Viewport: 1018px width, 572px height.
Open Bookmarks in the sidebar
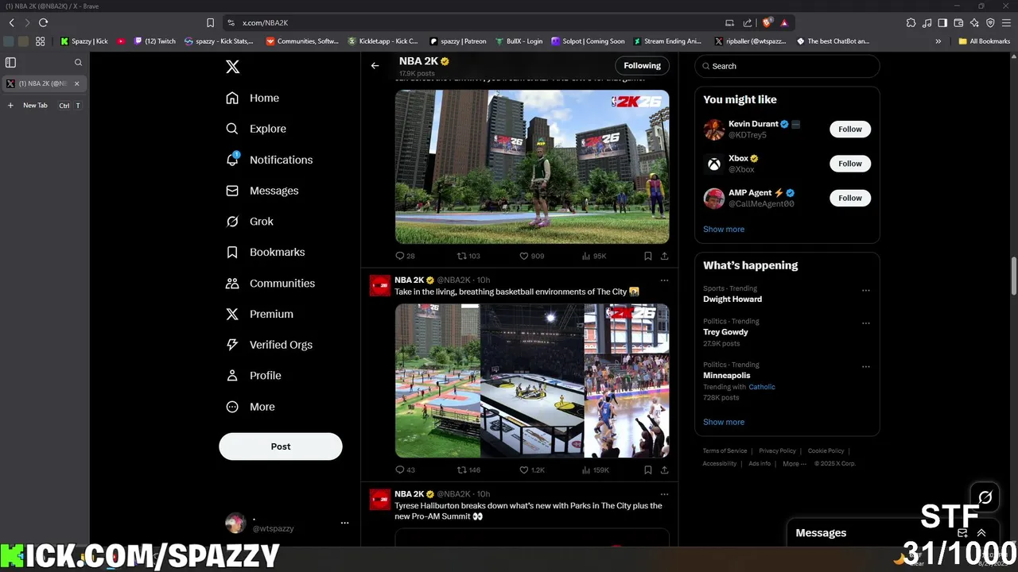(265, 252)
